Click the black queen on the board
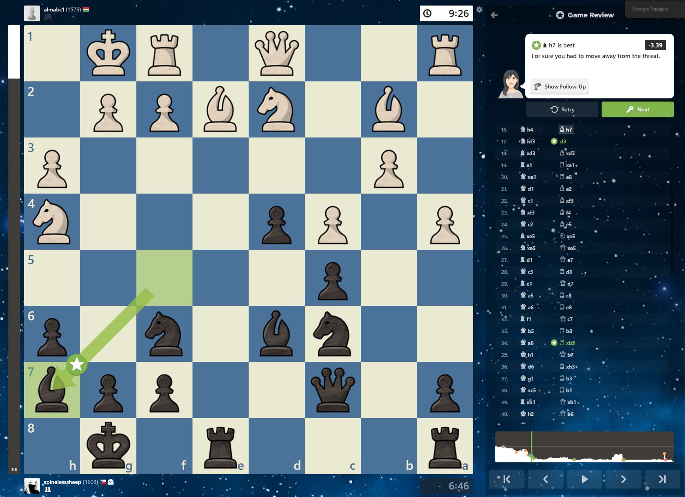 (x=332, y=390)
